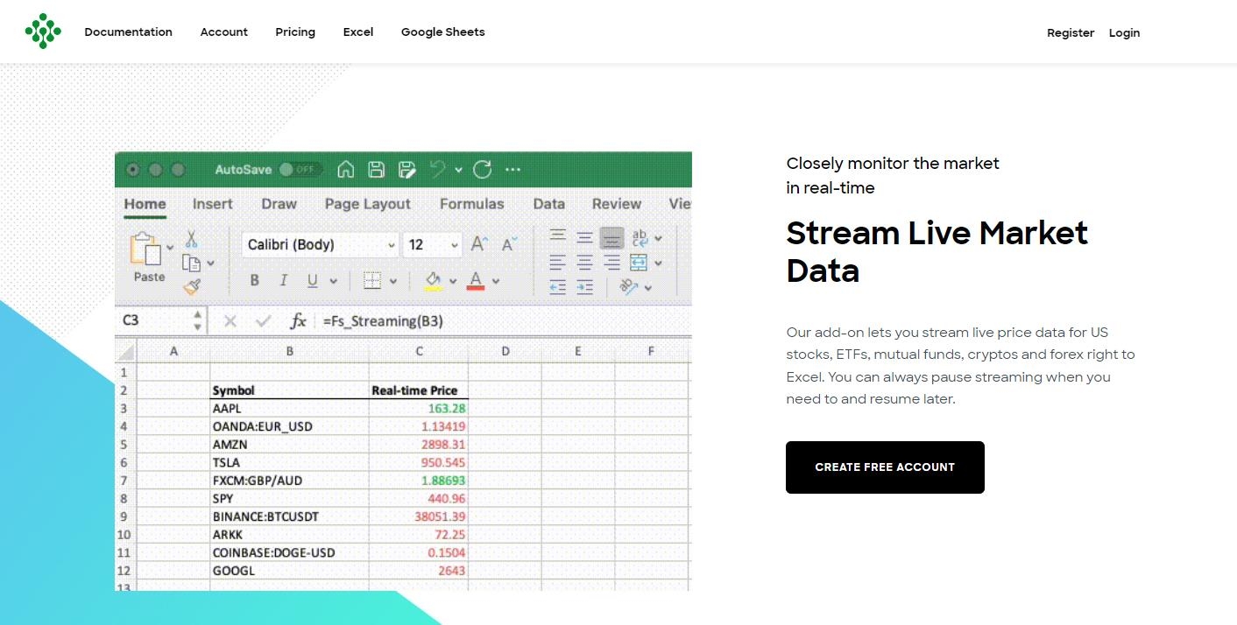Image resolution: width=1237 pixels, height=625 pixels.
Task: Apply Italic formatting
Action: point(283,281)
